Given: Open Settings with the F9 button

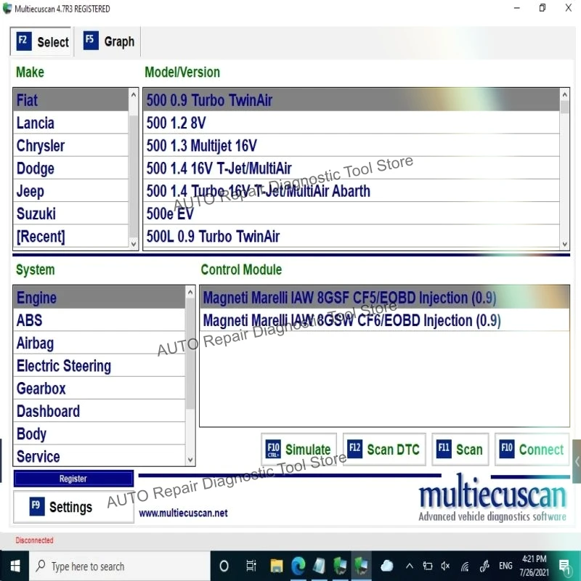Looking at the screenshot, I should click(73, 506).
